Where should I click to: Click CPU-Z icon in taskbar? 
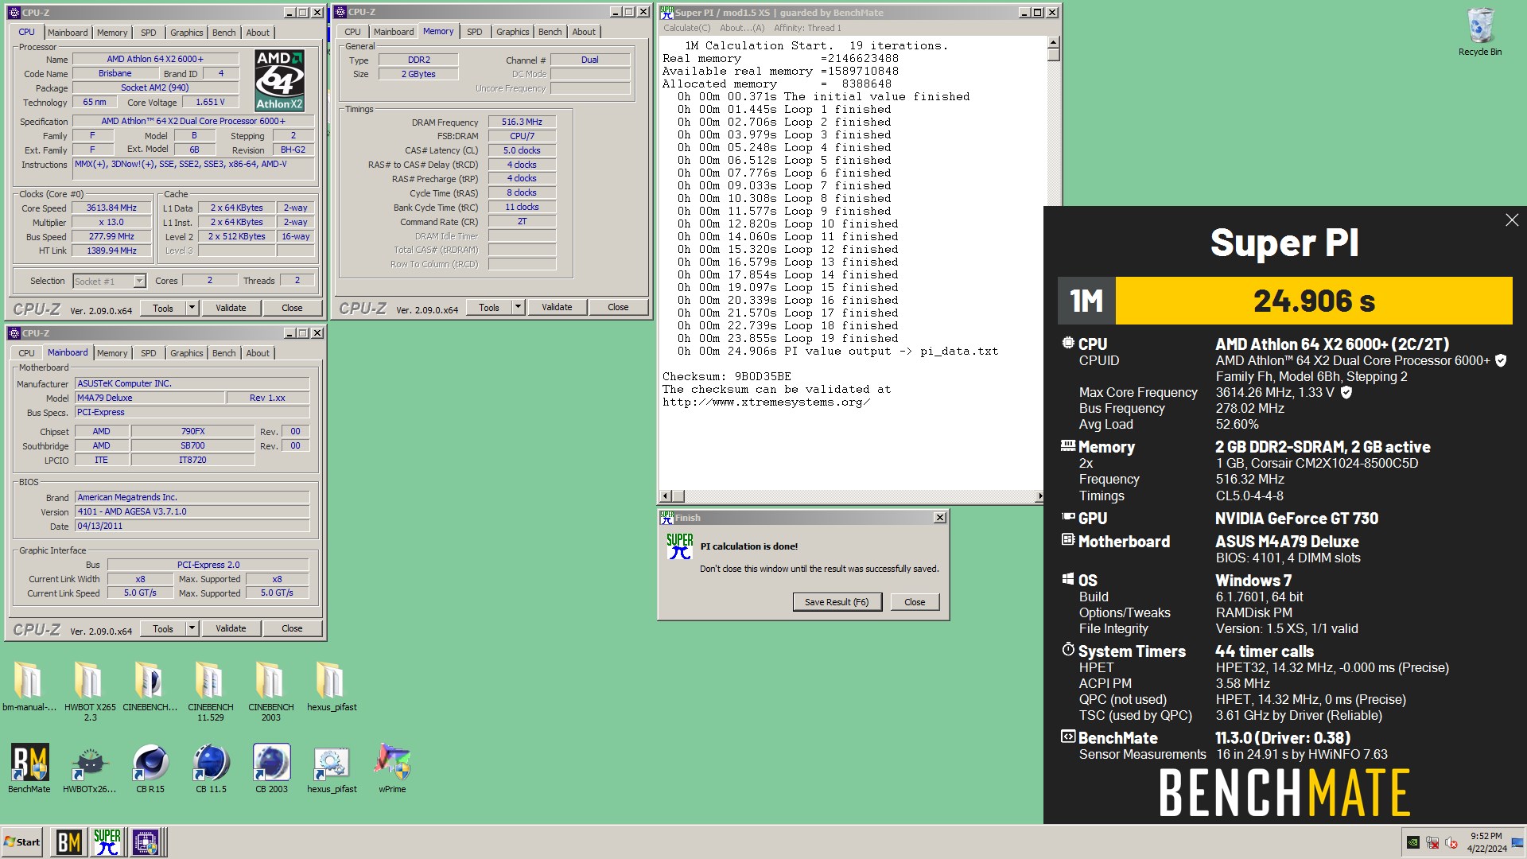click(x=146, y=842)
